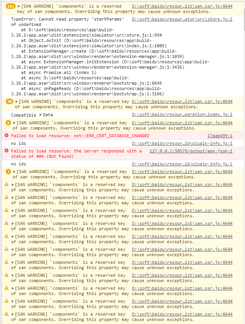This screenshot has height=324, width=245.
Task: Open san.ssr.js:4644 link in top warning
Action: (x=182, y=6)
